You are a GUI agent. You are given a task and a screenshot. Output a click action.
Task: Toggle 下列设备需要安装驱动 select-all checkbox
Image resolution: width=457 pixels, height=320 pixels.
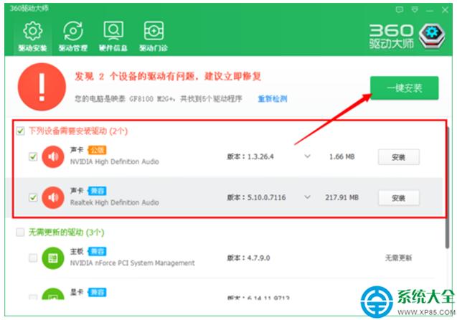(x=19, y=131)
